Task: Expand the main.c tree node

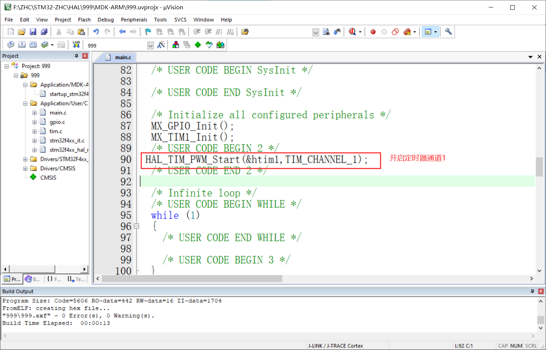Action: (35, 112)
